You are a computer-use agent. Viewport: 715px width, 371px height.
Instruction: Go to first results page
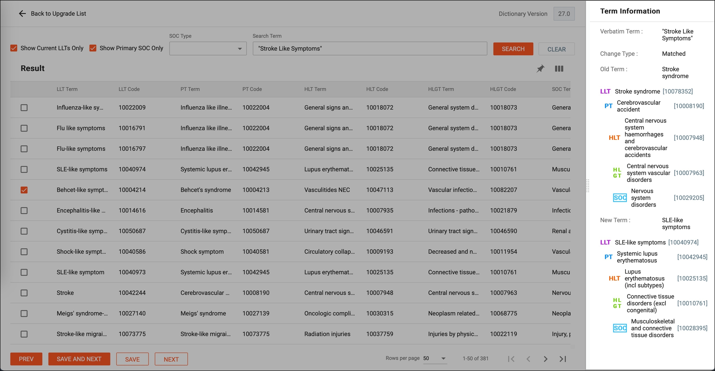pyautogui.click(x=511, y=359)
